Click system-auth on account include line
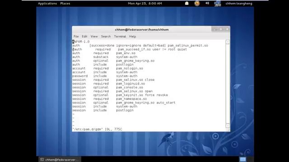289x162 pixels. point(126,72)
